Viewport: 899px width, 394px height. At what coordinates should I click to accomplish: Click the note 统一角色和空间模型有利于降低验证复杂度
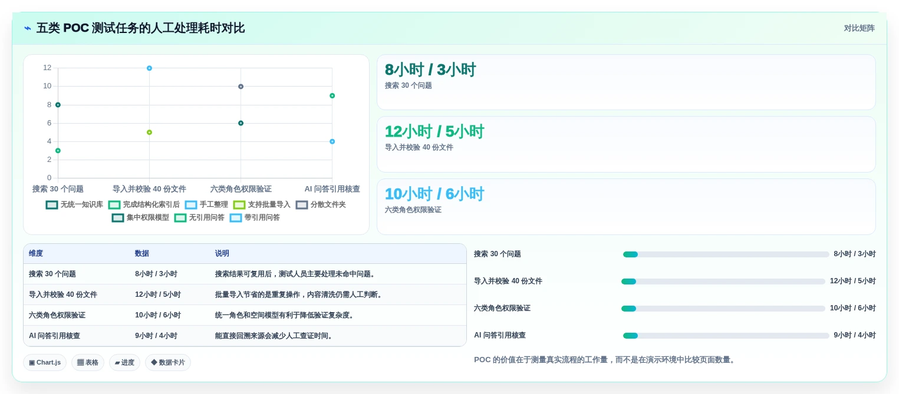tap(286, 315)
